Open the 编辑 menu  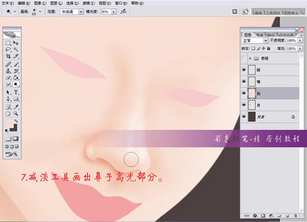(x=24, y=3)
